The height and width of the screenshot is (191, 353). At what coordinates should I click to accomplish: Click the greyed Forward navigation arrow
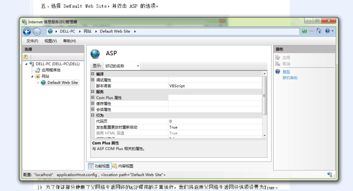click(37, 32)
